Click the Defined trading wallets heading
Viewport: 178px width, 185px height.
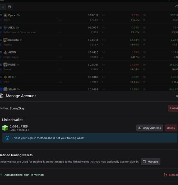(x=16, y=155)
